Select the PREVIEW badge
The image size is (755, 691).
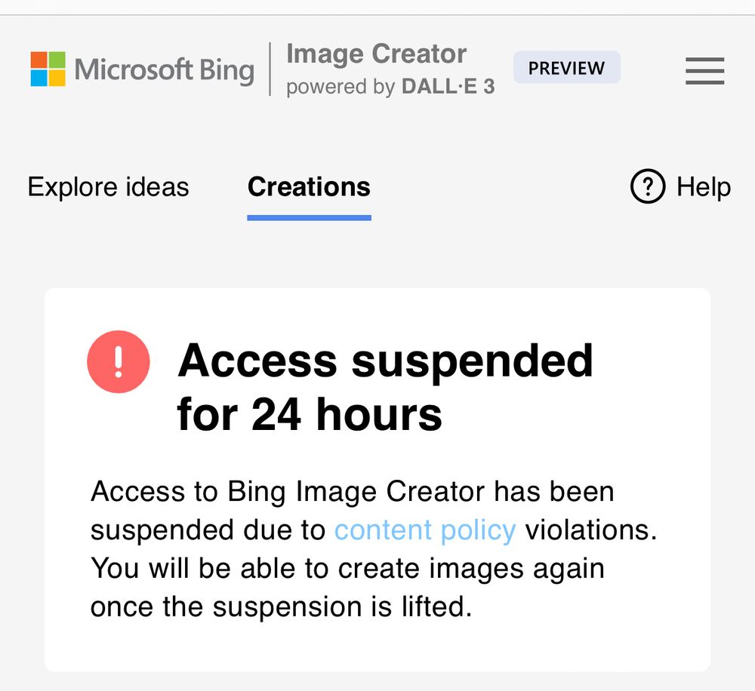566,68
